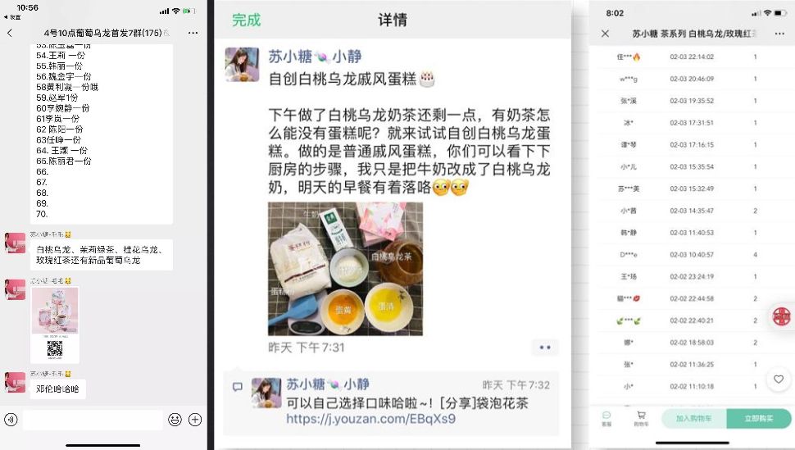Open the QR code product image
Viewport: 795px width, 450px height.
[x=55, y=325]
